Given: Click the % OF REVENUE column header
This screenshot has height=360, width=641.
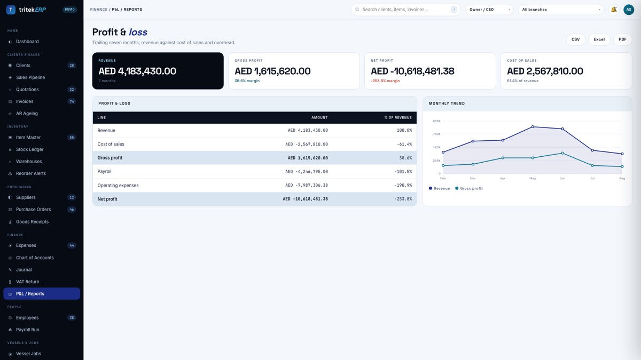Looking at the screenshot, I should [398, 117].
